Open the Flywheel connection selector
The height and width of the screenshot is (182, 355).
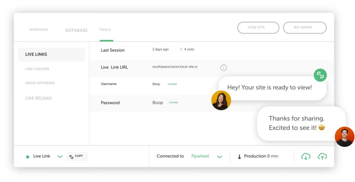pyautogui.click(x=200, y=156)
